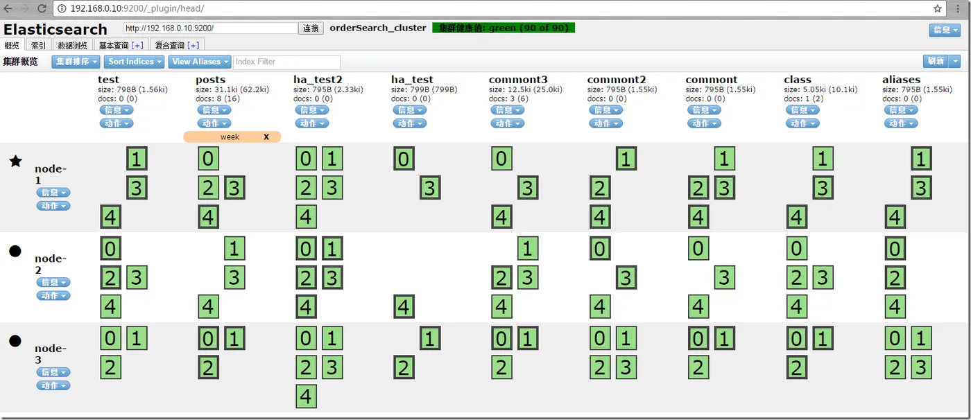This screenshot has width=971, height=420.
Task: Select the black circle icon beside node-3
Action: tap(15, 340)
